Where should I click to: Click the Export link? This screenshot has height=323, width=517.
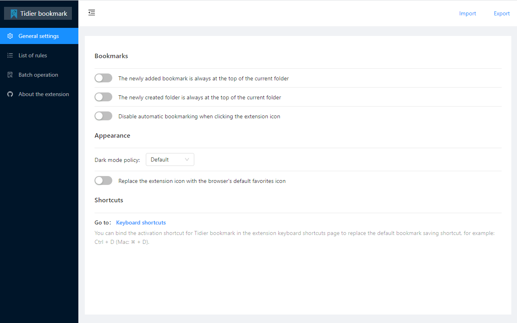[502, 13]
